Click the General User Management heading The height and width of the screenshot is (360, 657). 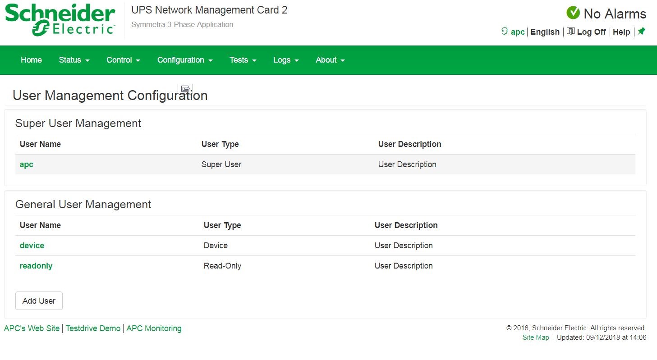coord(83,205)
